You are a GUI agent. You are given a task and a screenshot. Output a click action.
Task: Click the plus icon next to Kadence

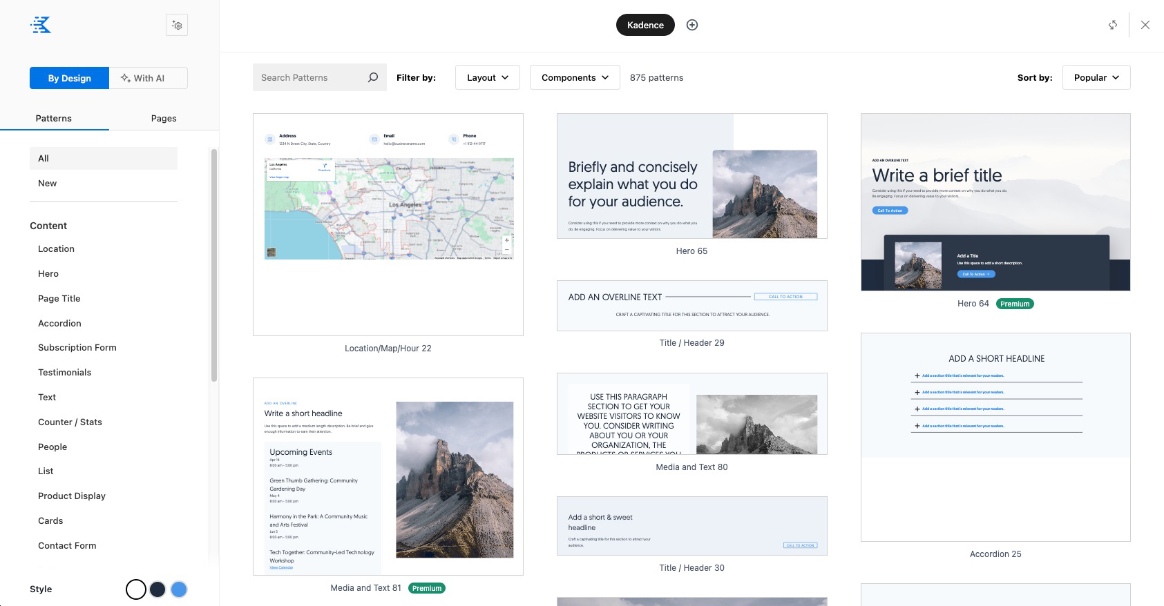point(691,25)
